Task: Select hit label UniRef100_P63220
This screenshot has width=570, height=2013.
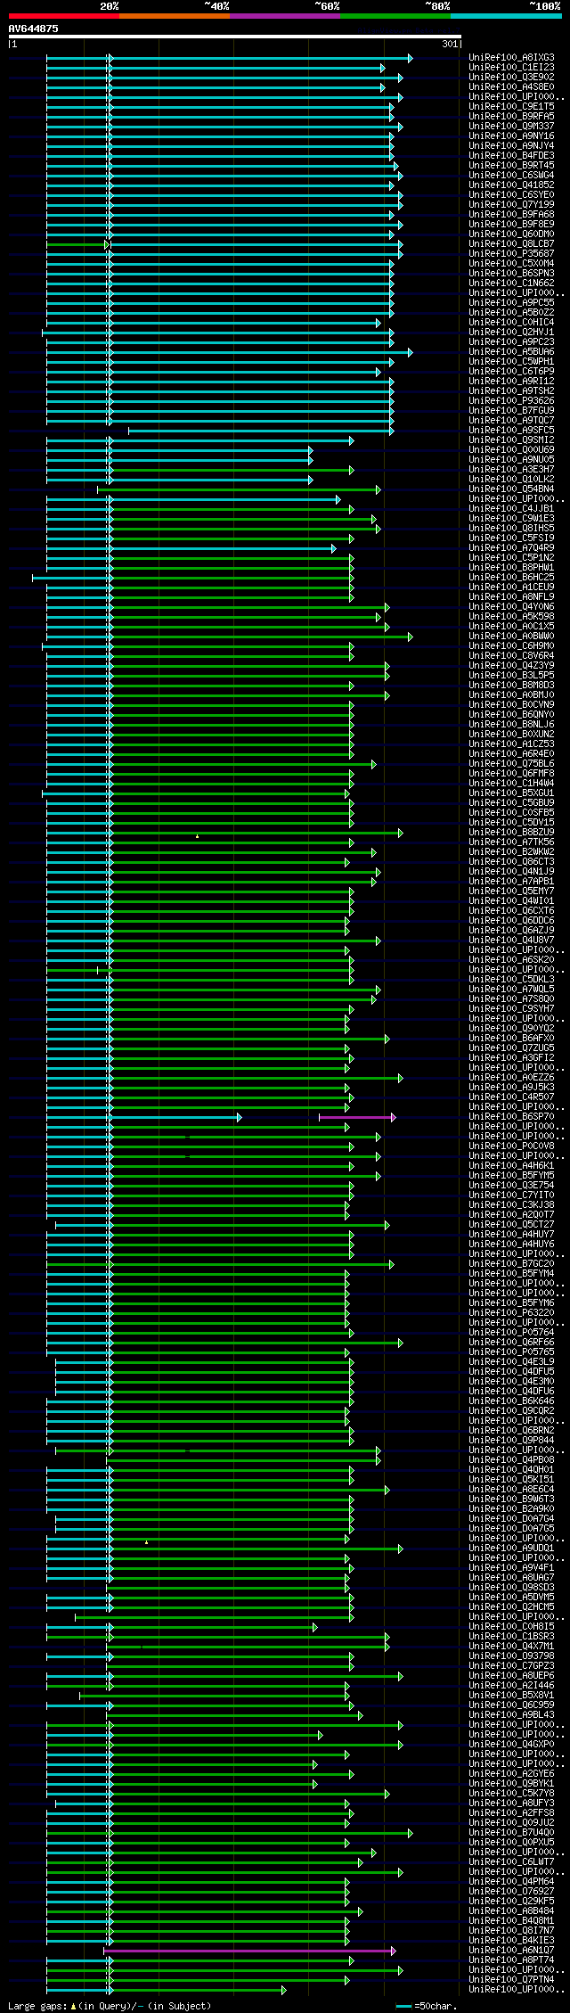Action: 511,1313
